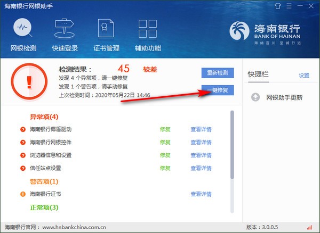
Task: Click the 一键修复 button
Action: [218, 90]
